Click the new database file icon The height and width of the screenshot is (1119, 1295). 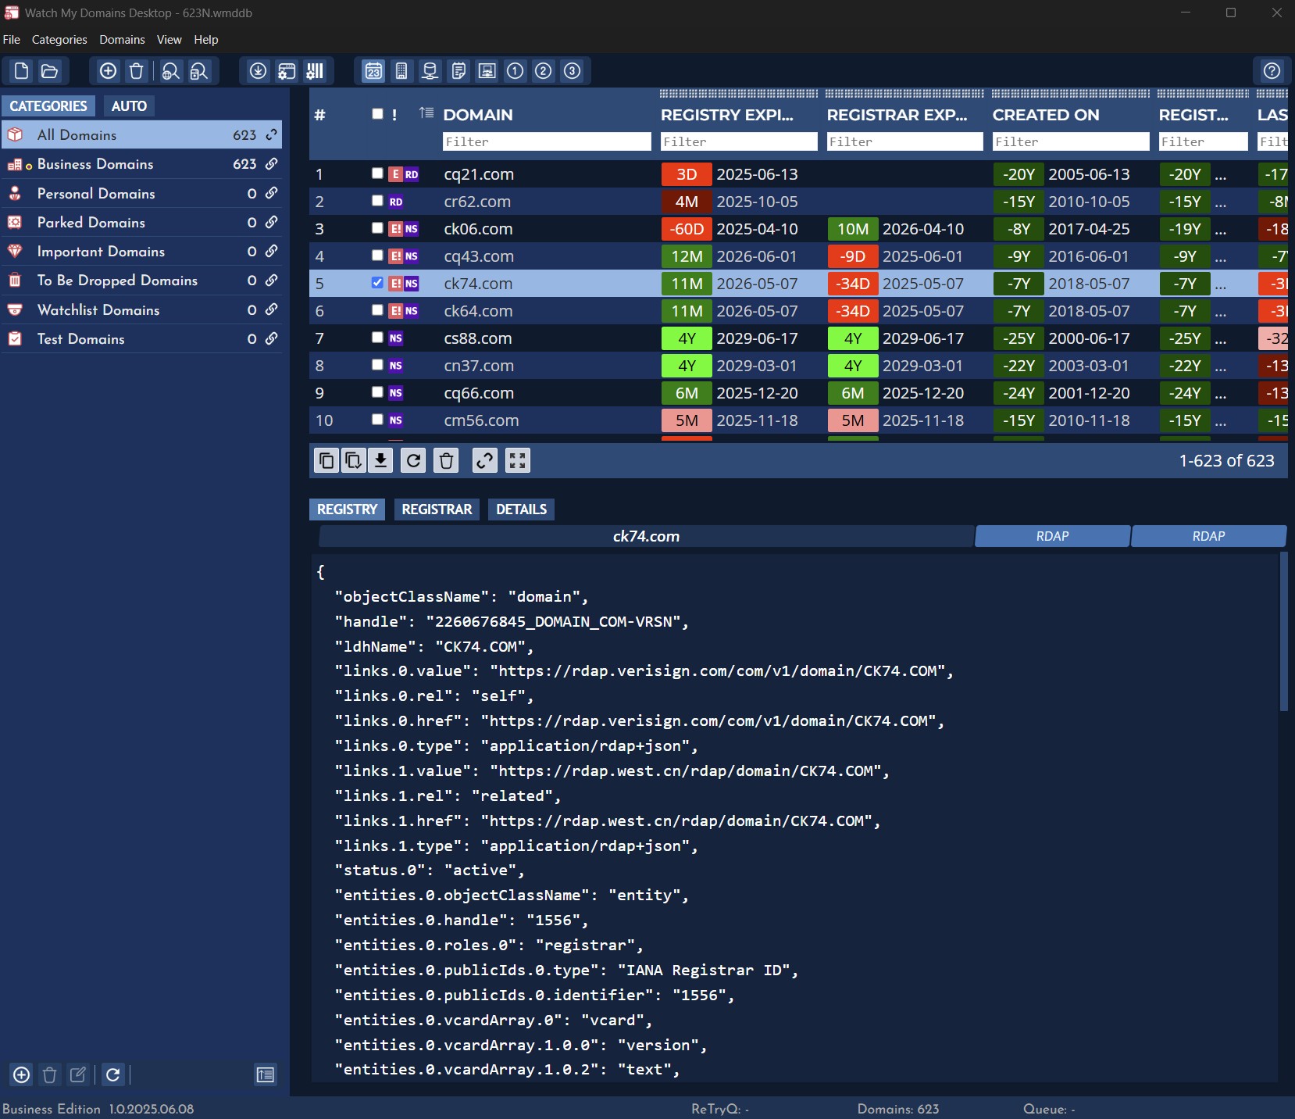[x=22, y=71]
